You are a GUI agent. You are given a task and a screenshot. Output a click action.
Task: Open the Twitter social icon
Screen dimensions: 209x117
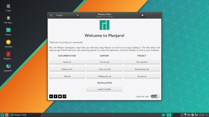[60, 96]
